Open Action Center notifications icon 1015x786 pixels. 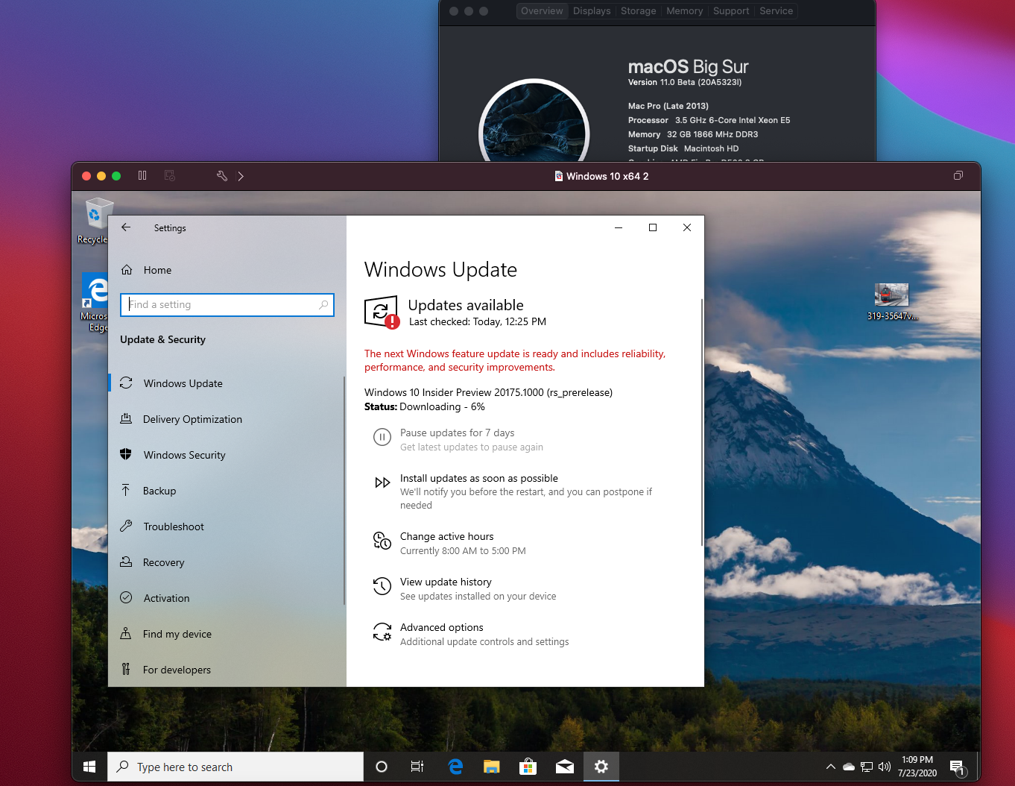point(958,767)
